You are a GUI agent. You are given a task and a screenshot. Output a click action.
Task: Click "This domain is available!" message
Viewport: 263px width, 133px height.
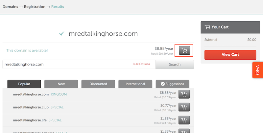(27, 50)
